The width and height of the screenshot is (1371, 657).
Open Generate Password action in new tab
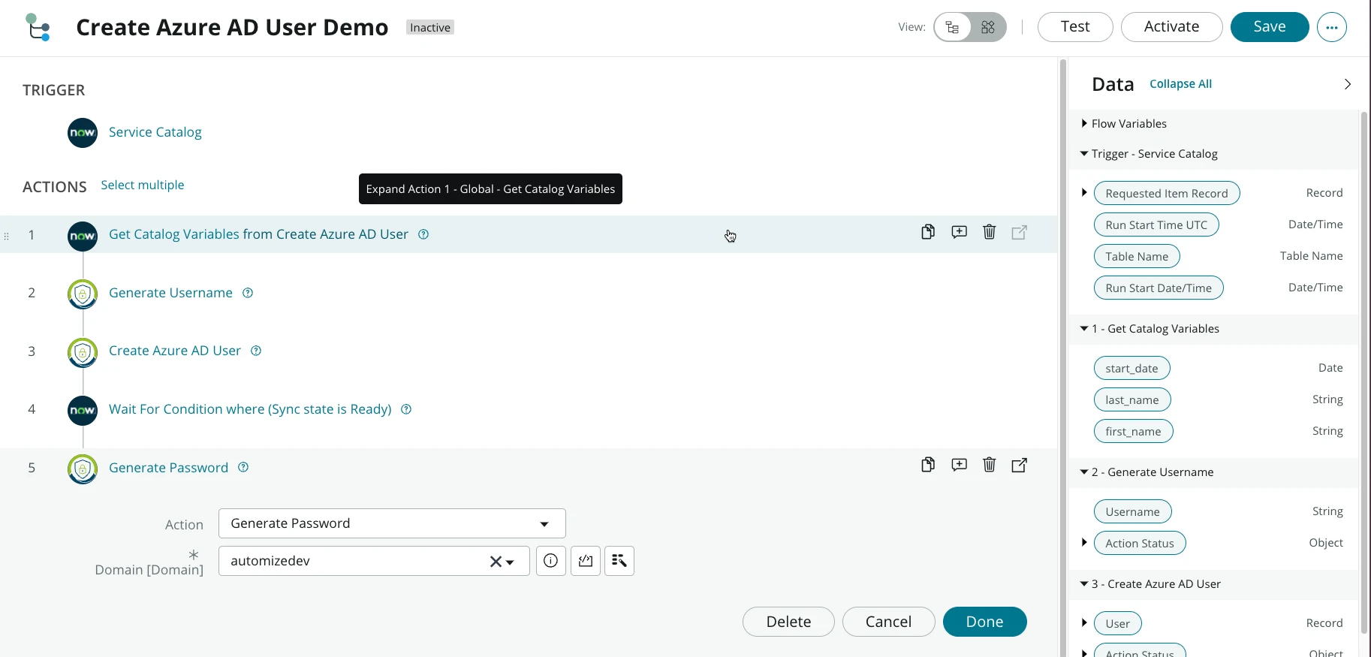[1019, 466]
